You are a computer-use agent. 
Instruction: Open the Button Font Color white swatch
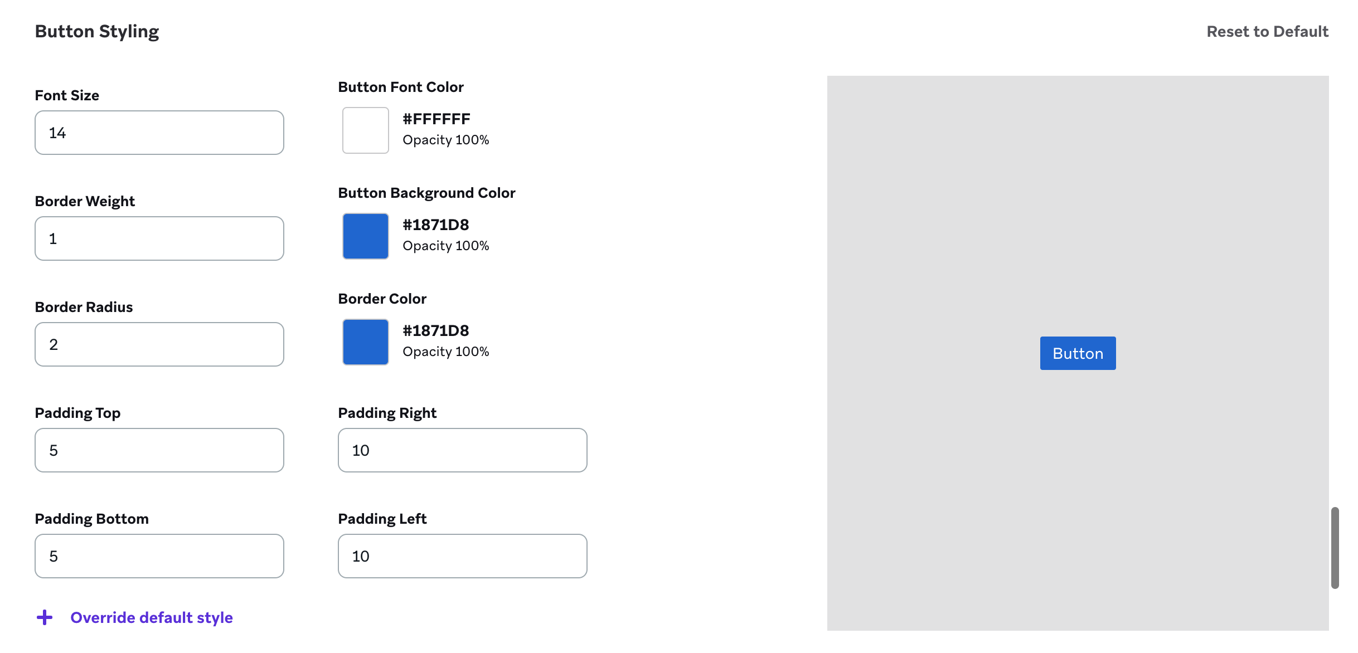click(365, 130)
